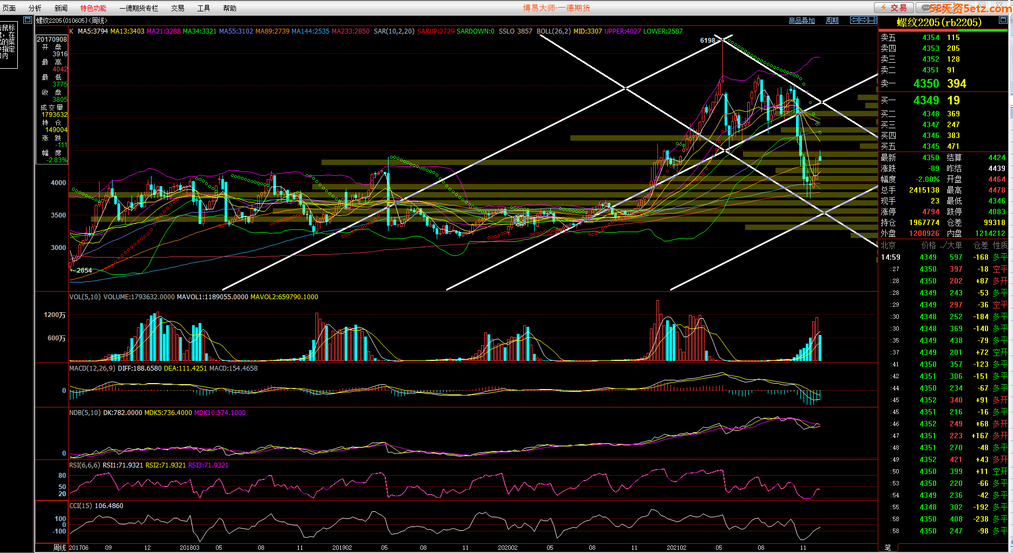The width and height of the screenshot is (1013, 553).
Task: Toggle the side panel layout icon
Action: pyautogui.click(x=872, y=20)
